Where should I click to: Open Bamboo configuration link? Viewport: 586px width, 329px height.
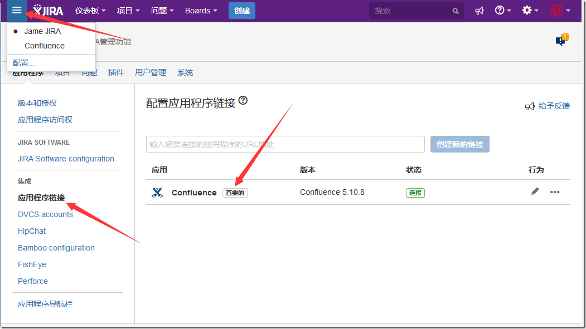click(x=56, y=248)
